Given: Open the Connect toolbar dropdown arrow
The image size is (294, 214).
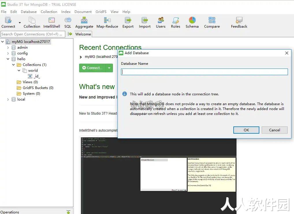Looking at the screenshot, I should [x=20, y=23].
